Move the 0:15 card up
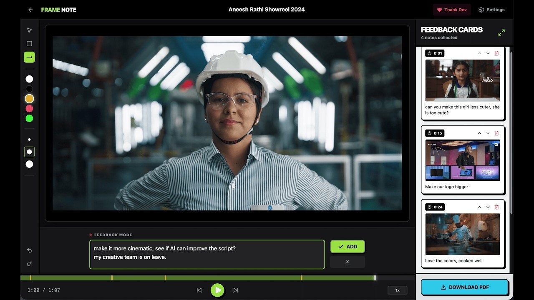534x300 pixels. coord(479,133)
